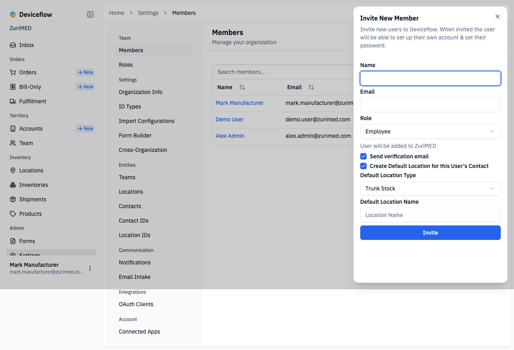Click the Products tag icon
This screenshot has height=350, width=514.
[13, 214]
